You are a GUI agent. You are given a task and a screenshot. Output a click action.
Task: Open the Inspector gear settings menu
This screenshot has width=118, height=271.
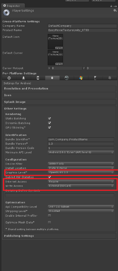click(115, 10)
